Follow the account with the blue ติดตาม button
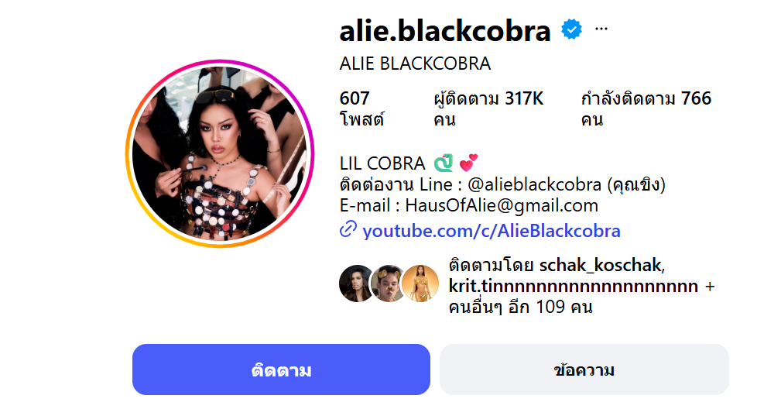This screenshot has width=781, height=409. click(281, 369)
